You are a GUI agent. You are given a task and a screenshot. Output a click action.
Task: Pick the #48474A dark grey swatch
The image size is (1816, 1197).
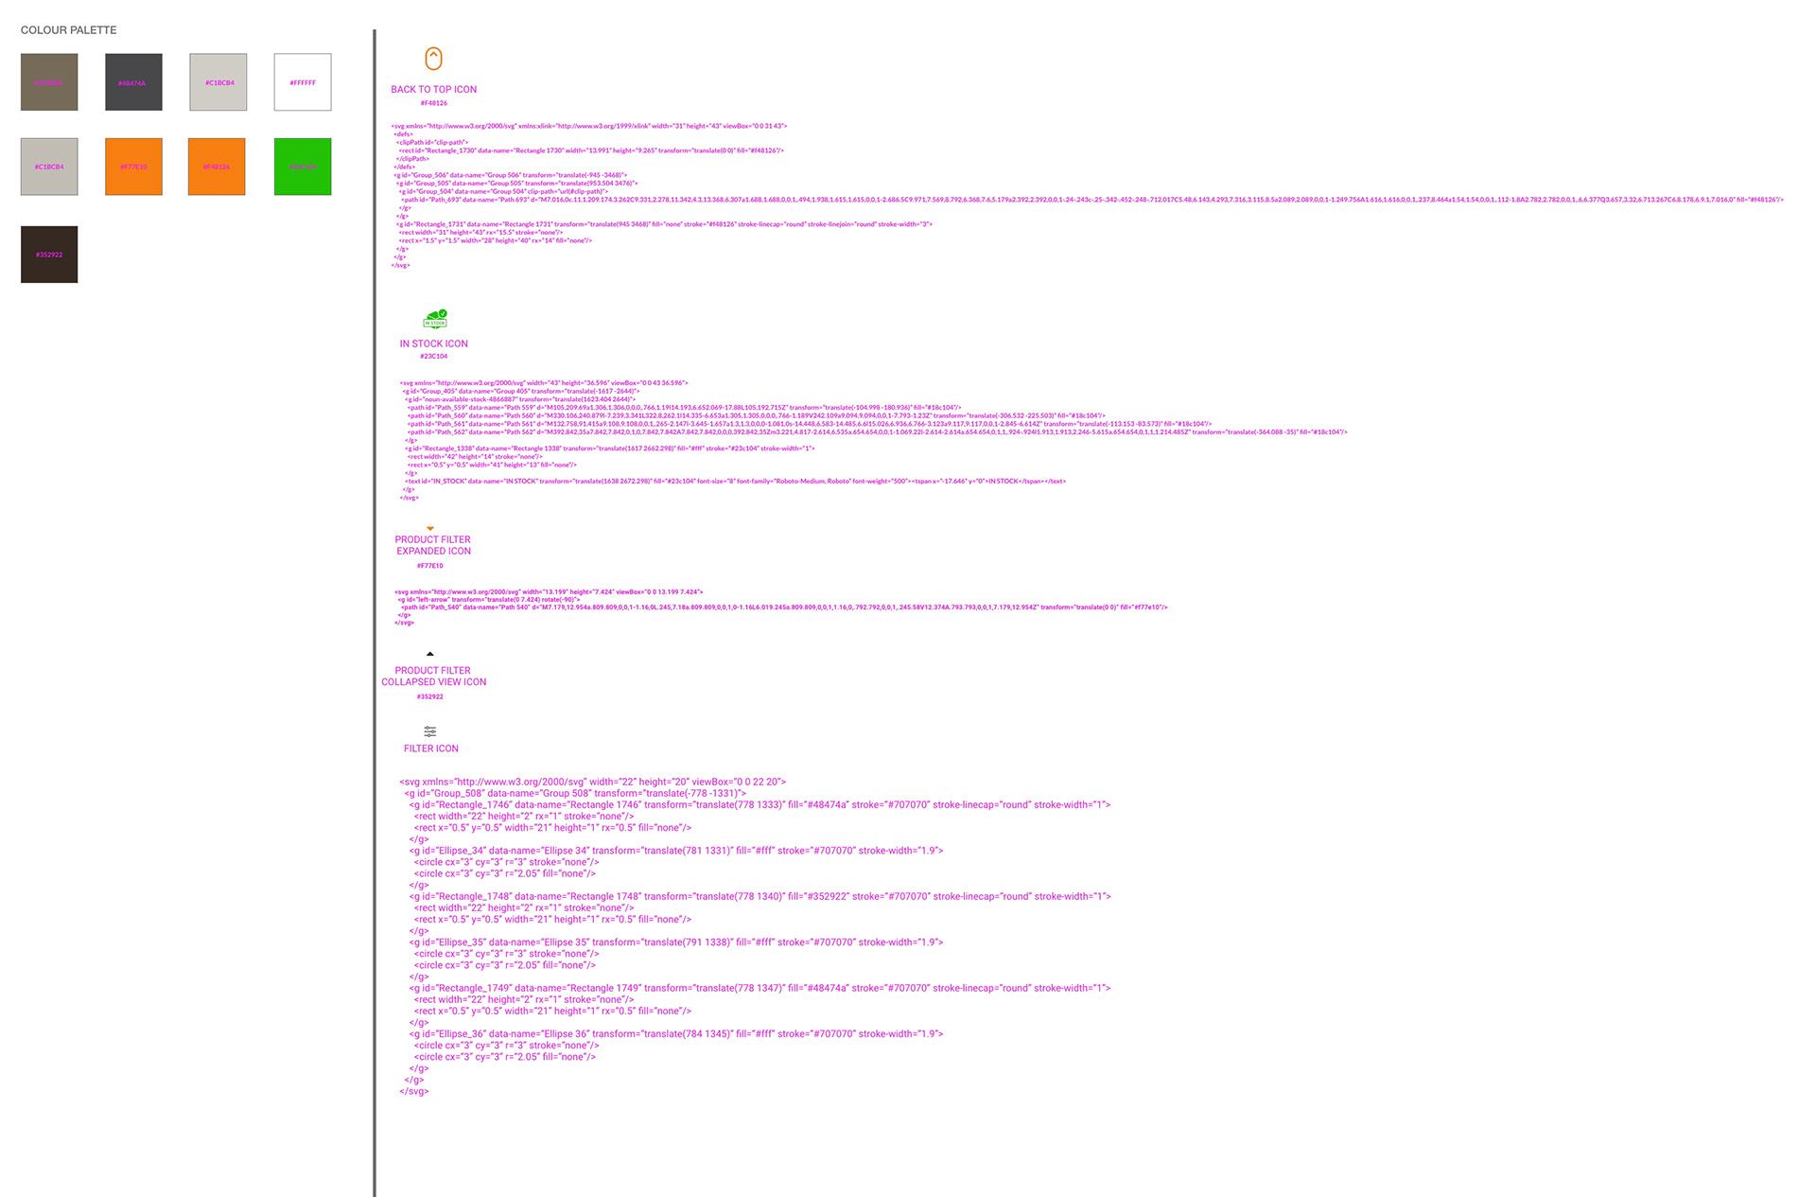tap(133, 82)
